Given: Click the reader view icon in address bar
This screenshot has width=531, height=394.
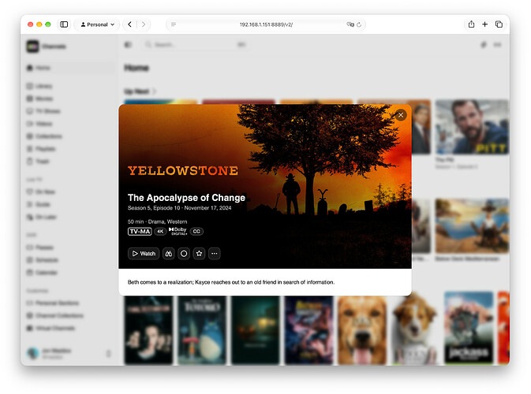Looking at the screenshot, I should click(174, 24).
